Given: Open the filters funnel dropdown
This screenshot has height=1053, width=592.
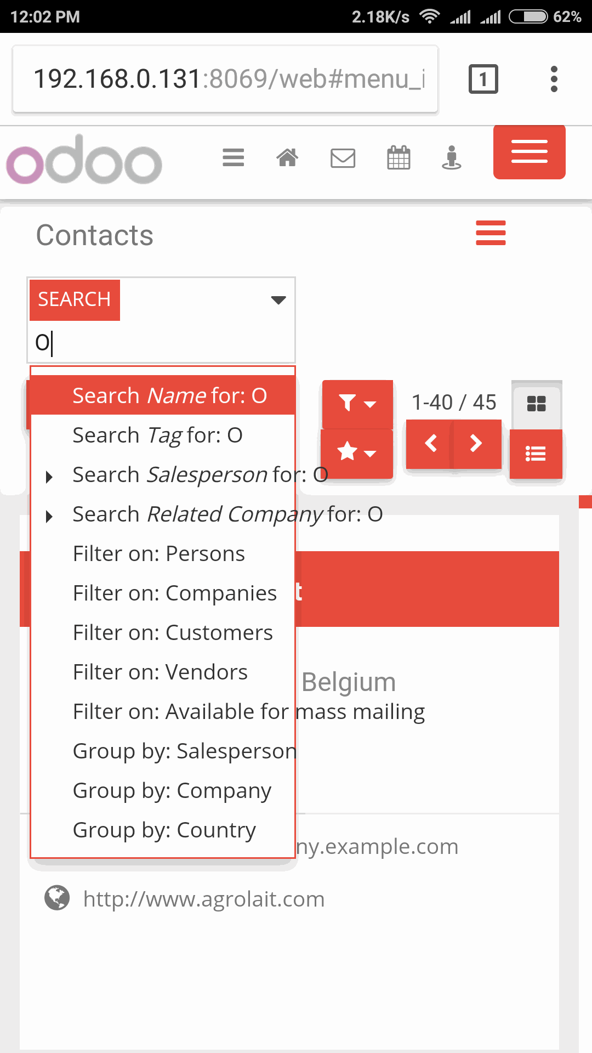Looking at the screenshot, I should tap(357, 404).
